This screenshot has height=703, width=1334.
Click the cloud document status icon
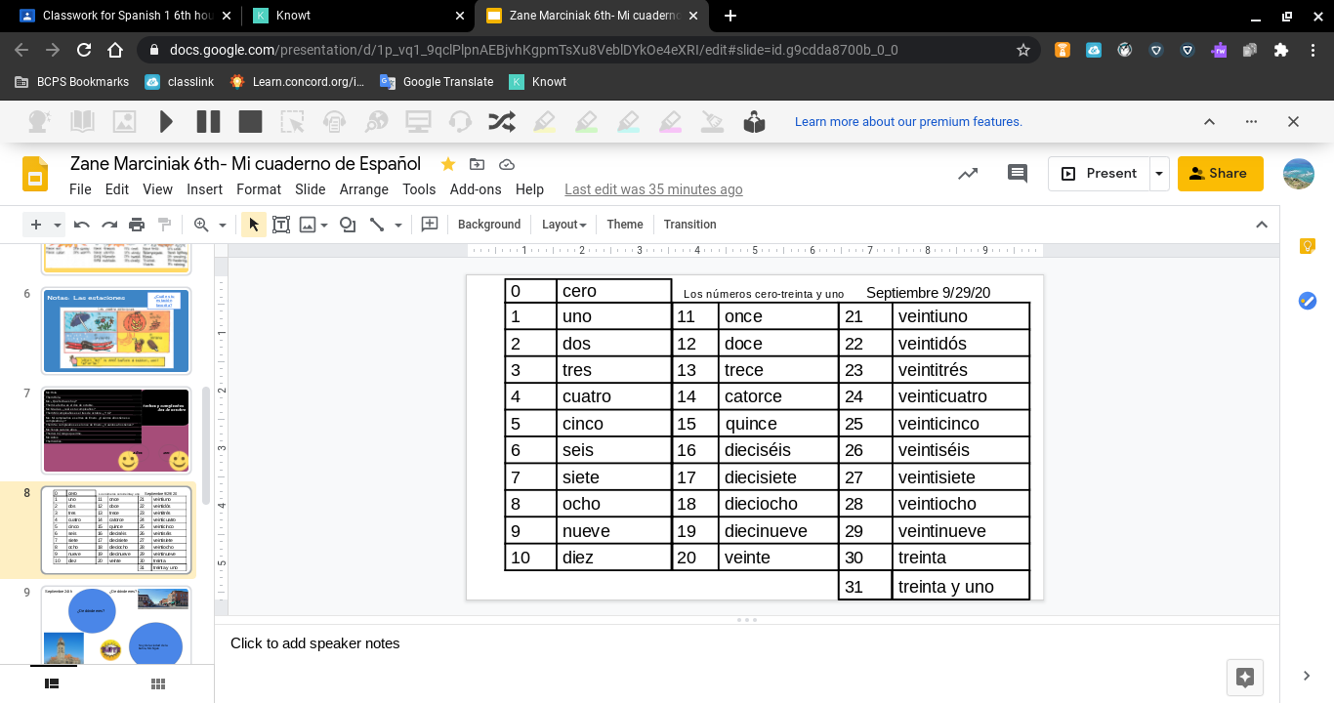(506, 164)
